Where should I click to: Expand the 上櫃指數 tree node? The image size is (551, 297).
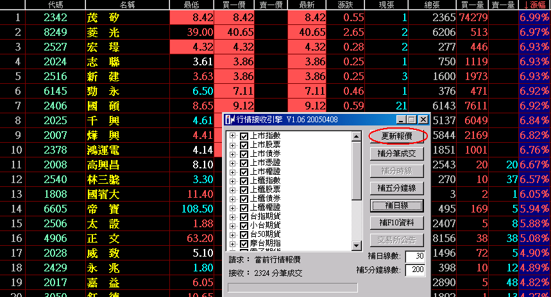pos(232,181)
